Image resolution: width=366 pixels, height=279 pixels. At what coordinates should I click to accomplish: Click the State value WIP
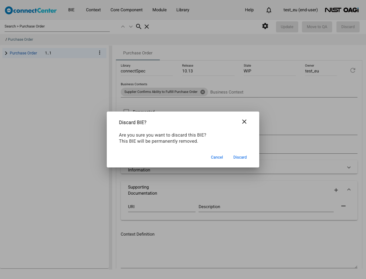coord(247,71)
